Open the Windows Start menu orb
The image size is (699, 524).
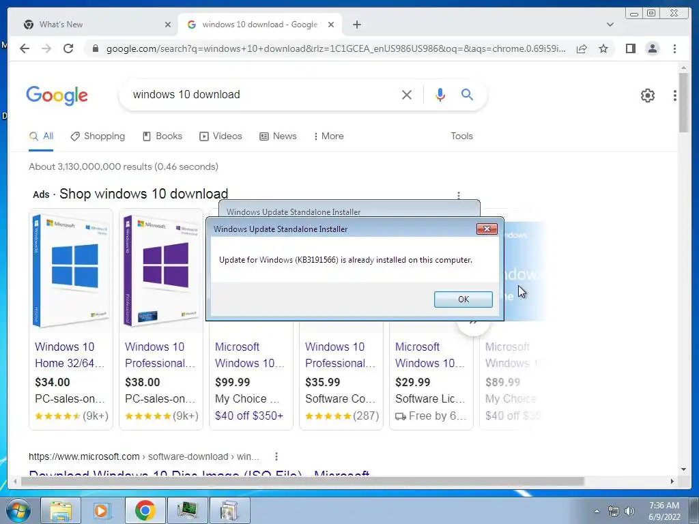click(x=18, y=510)
